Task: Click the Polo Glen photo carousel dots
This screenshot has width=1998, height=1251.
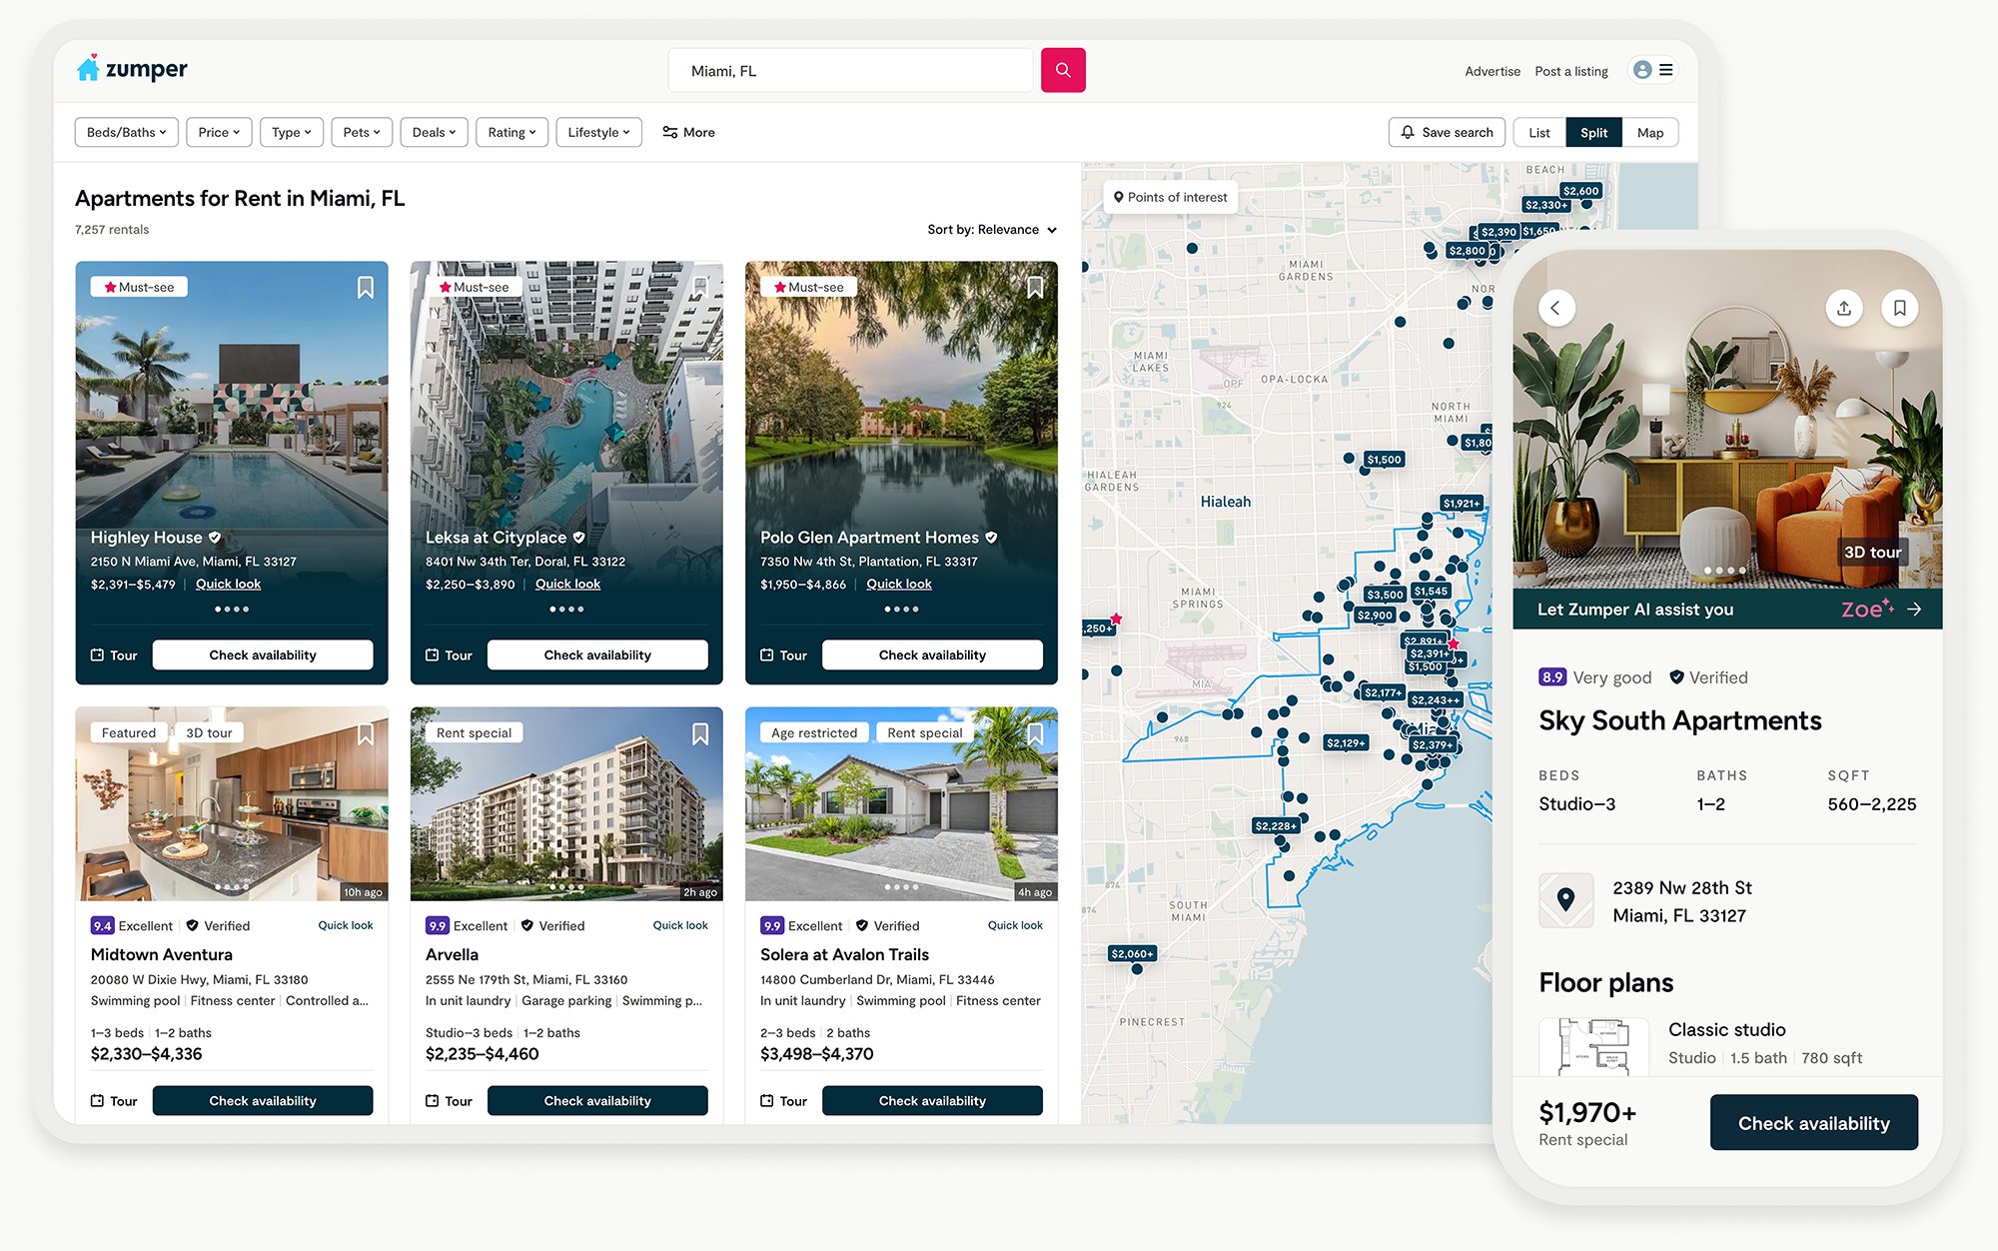Action: [x=901, y=610]
